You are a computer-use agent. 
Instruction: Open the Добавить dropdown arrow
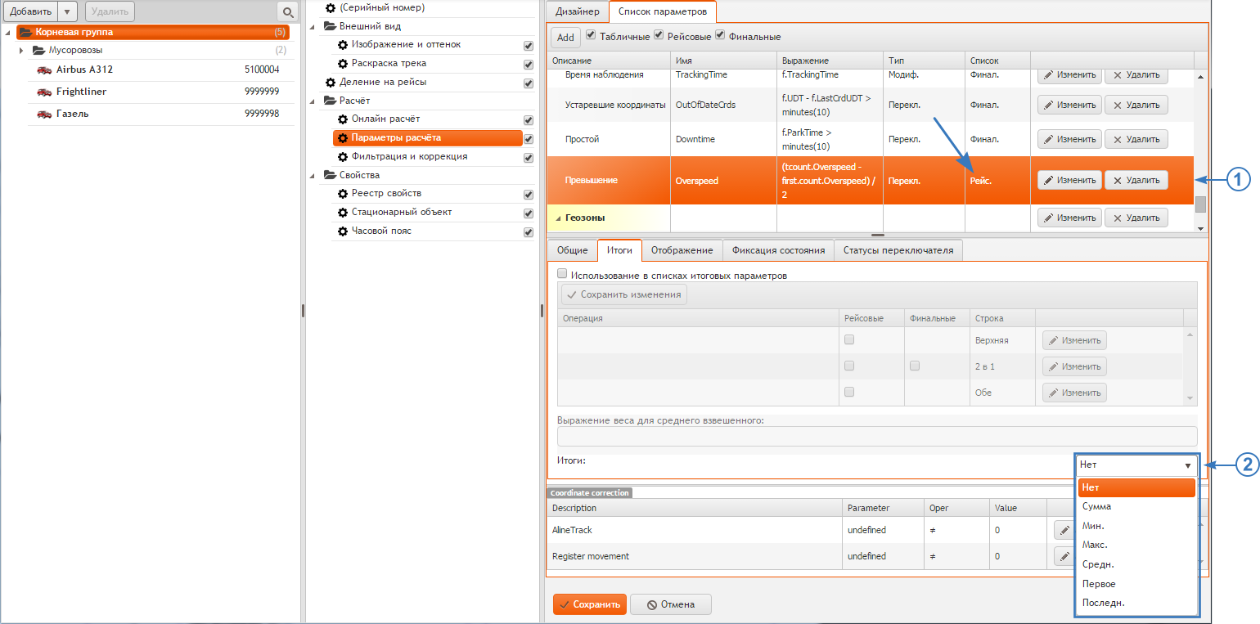tap(68, 11)
